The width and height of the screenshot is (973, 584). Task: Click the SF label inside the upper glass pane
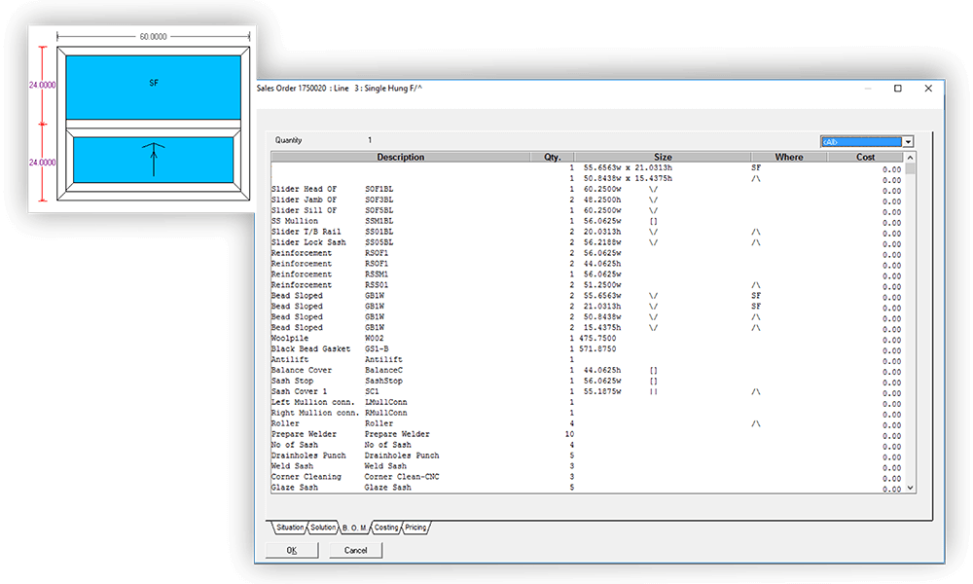(152, 83)
